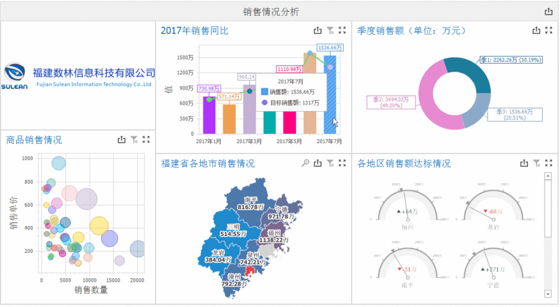Click the 季2: 3694.32万 label
The height and width of the screenshot is (307, 560).
(391, 103)
